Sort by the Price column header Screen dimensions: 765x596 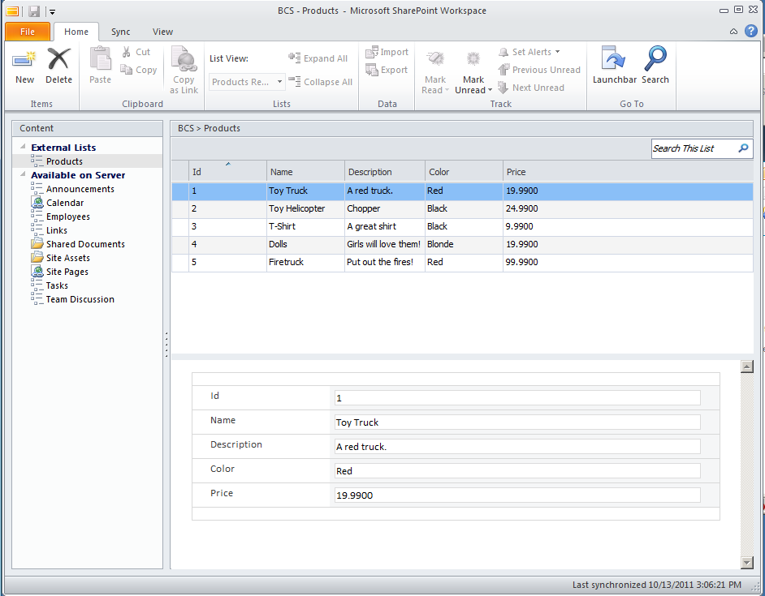click(628, 172)
